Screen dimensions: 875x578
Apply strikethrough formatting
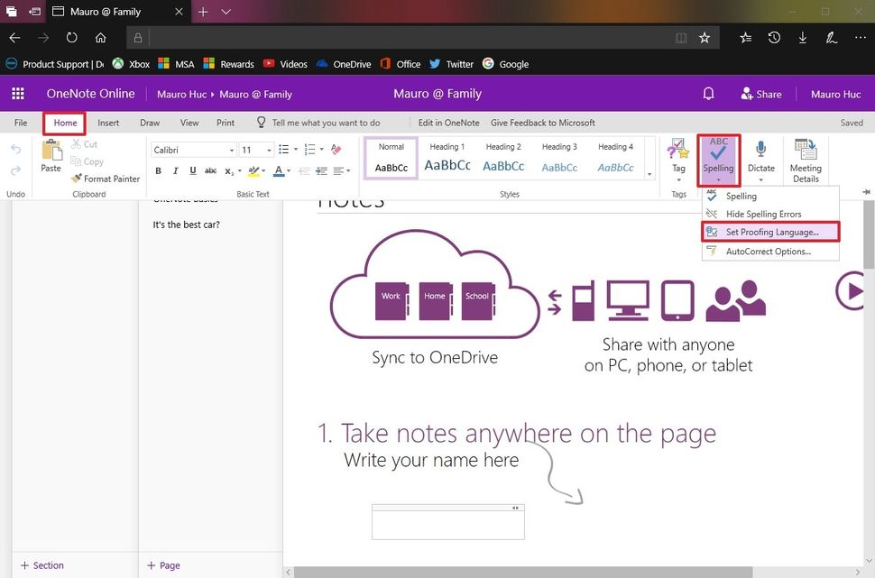coord(209,170)
